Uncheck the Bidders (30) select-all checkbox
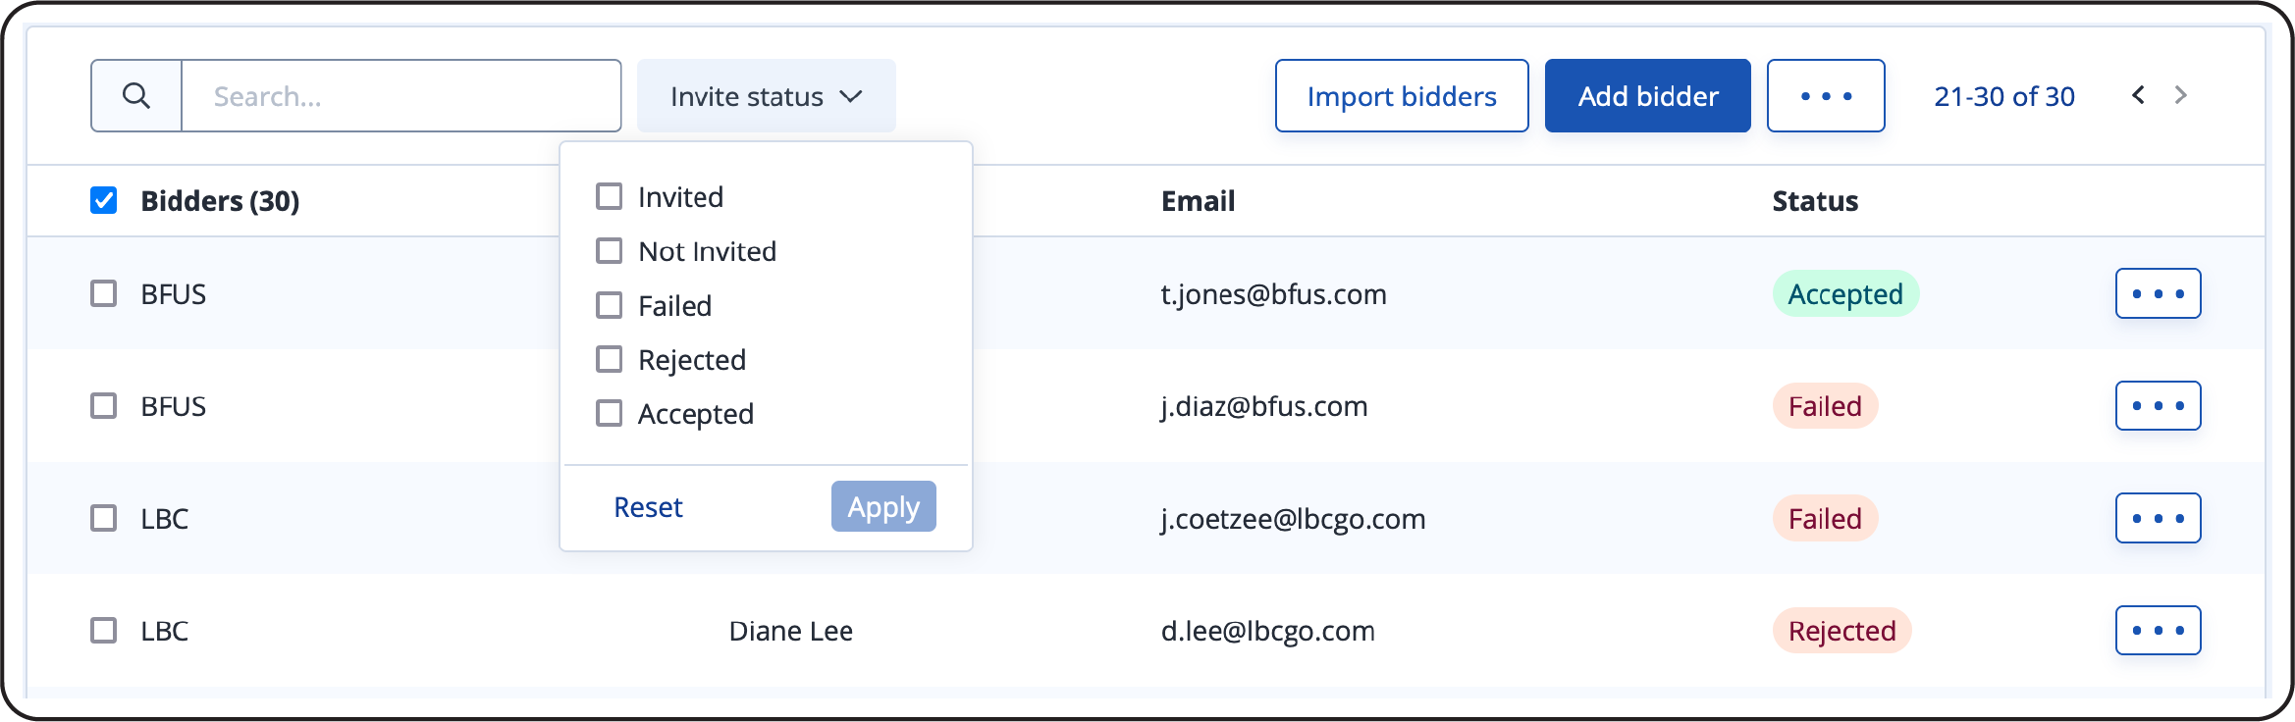Screen dimensions: 2295x722 pos(104,201)
